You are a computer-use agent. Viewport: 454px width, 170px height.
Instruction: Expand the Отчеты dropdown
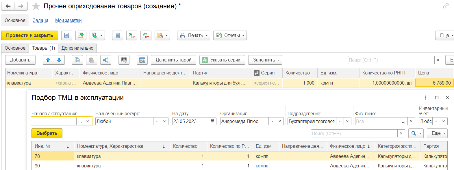tap(230, 36)
